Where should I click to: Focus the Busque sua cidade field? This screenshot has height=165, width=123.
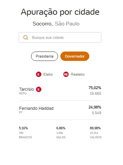(x=60, y=37)
